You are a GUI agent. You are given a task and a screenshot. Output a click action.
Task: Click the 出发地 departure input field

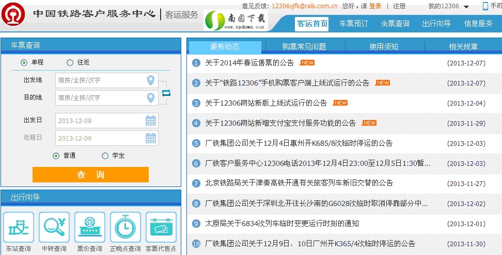[x=101, y=80]
